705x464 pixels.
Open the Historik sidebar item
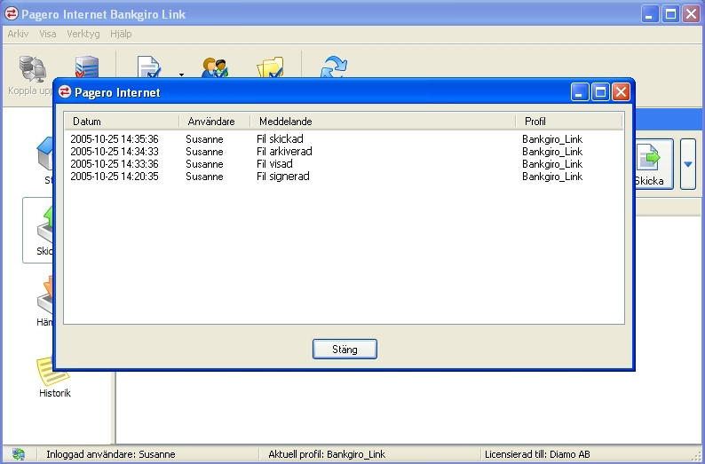[x=55, y=377]
